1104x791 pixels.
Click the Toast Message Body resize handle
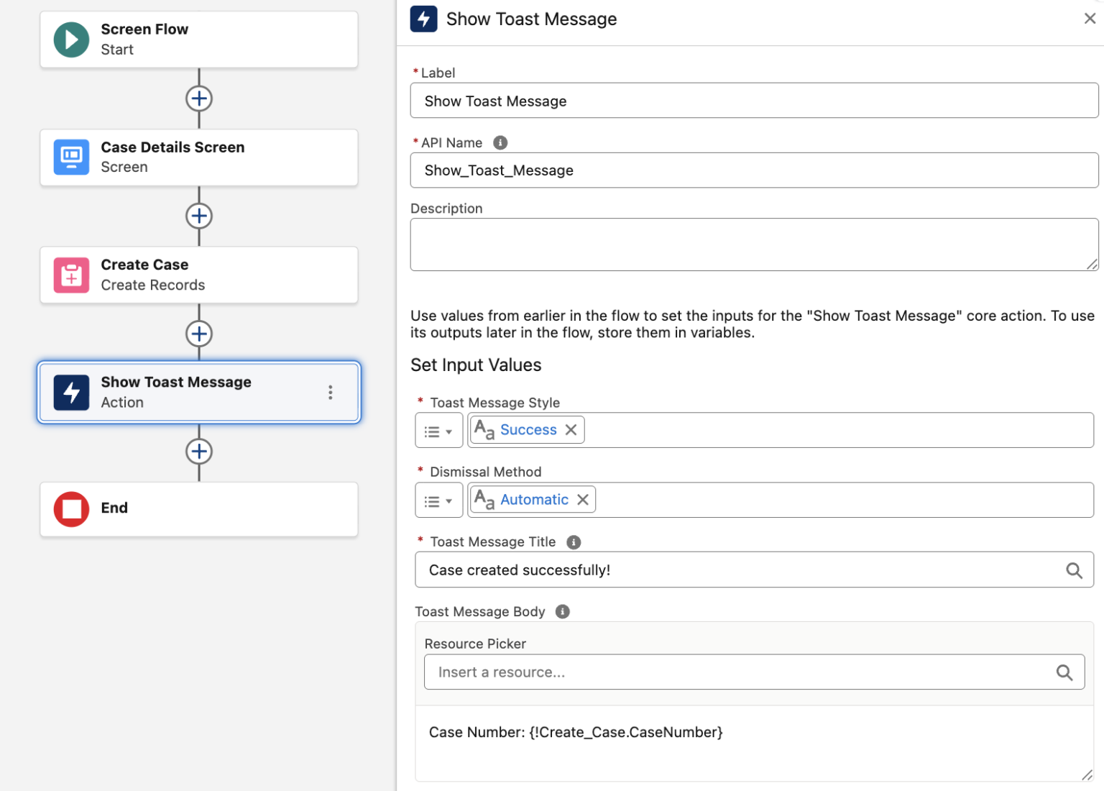[1087, 775]
